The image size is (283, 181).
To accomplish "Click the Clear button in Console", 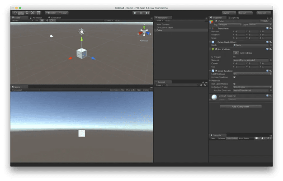I will point(213,138).
